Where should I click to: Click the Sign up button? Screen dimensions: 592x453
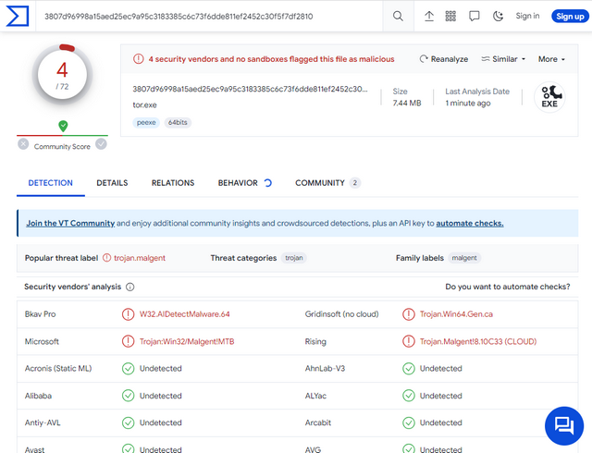570,17
